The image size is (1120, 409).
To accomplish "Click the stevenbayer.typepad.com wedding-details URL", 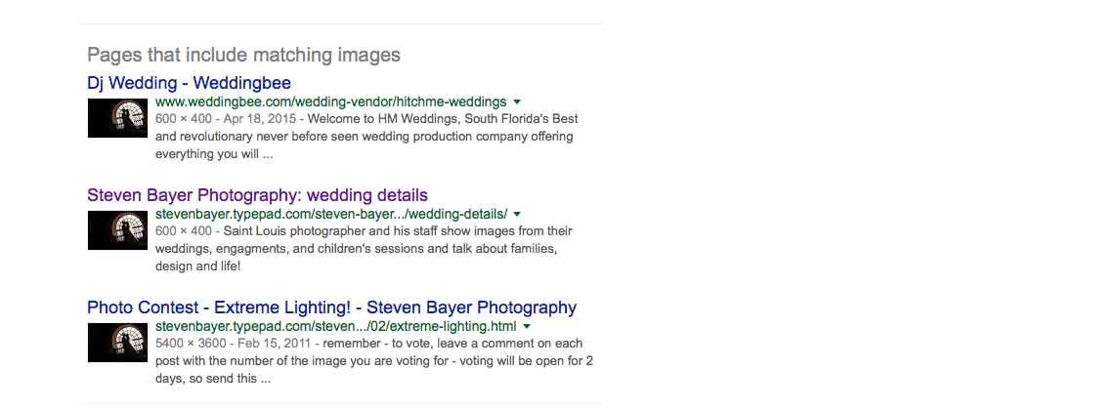I will click(x=331, y=214).
